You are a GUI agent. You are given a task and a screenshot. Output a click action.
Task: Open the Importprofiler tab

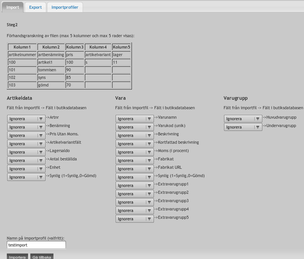[x=65, y=7]
